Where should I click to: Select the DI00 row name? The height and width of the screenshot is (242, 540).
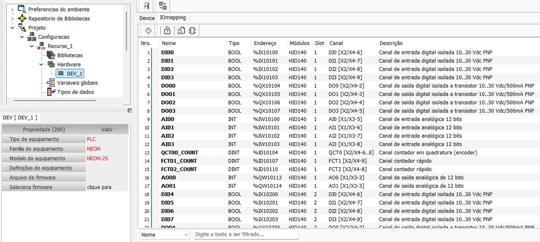pyautogui.click(x=167, y=53)
